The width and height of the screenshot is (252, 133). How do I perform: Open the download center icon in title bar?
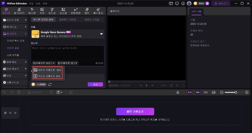click(x=183, y=3)
